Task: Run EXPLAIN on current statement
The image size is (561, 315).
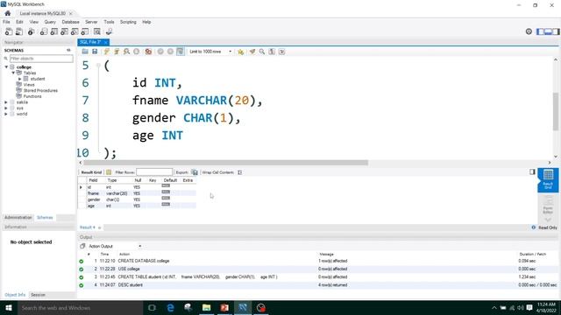Action: 126,52
